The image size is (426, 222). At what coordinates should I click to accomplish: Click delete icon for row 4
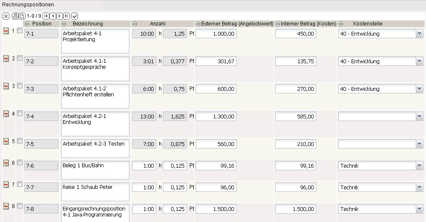click(x=6, y=114)
